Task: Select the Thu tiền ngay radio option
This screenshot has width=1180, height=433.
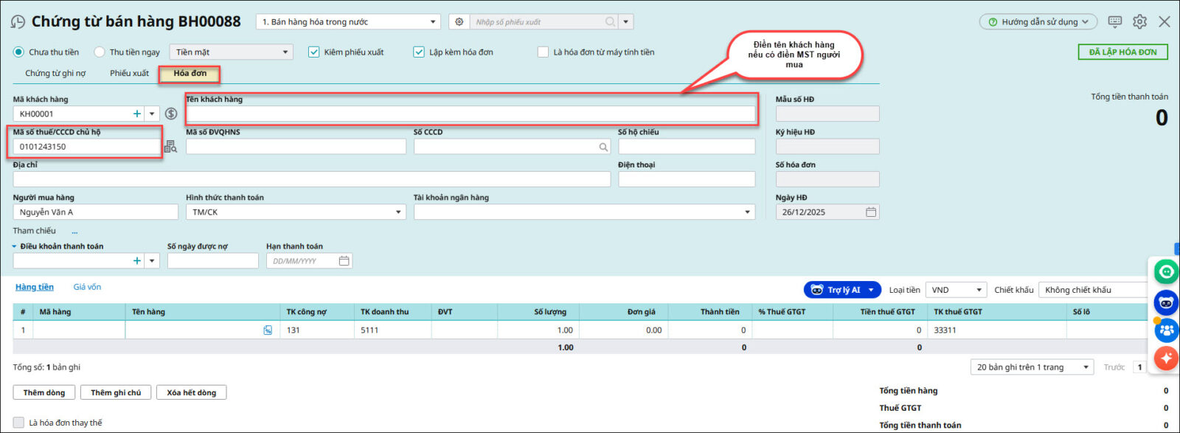Action: point(100,52)
